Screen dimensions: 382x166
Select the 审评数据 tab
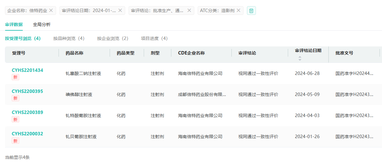point(14,24)
